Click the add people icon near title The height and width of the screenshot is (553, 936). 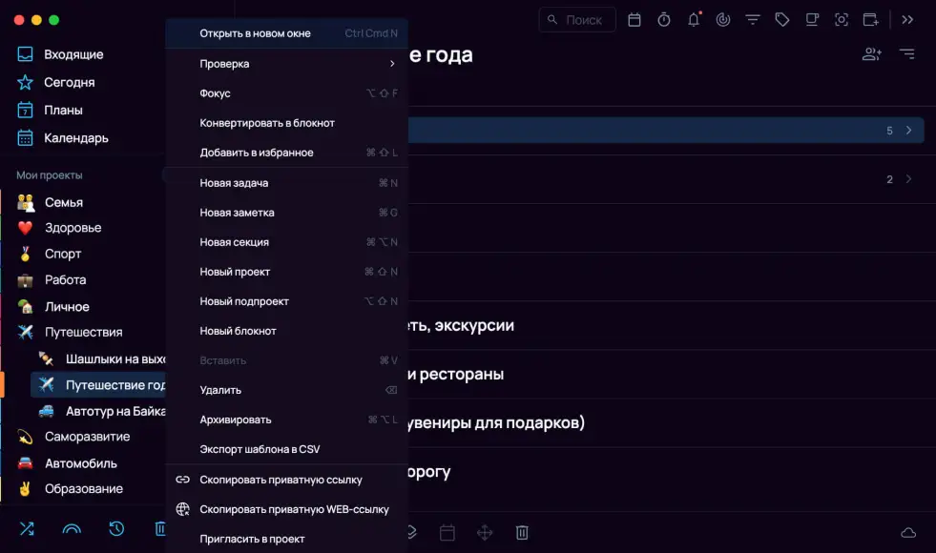coord(871,54)
